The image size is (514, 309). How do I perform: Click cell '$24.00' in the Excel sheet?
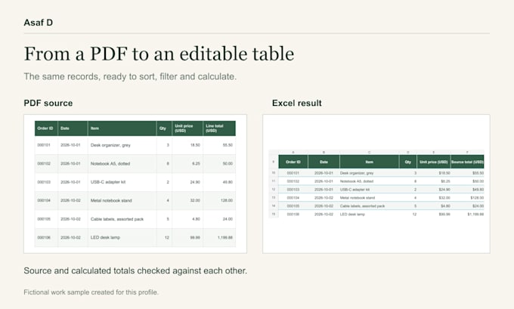478,205
